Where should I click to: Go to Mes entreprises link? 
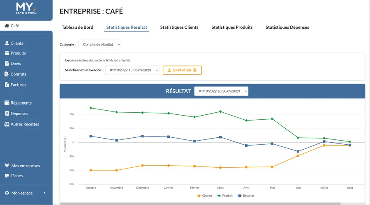25,166
